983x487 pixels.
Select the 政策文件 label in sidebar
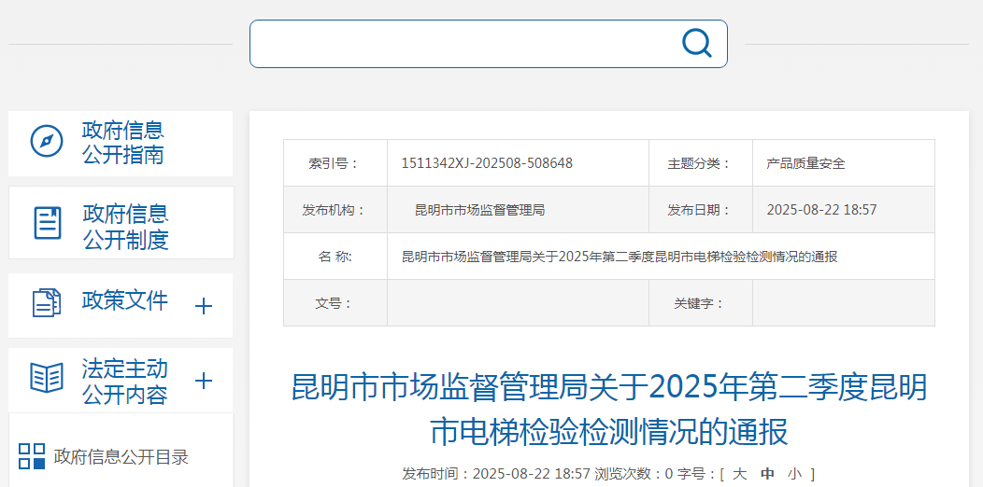coord(125,300)
